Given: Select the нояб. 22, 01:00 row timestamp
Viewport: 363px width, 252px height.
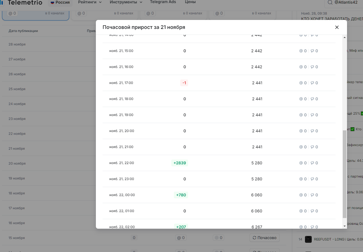Looking at the screenshot, I should [x=122, y=211].
